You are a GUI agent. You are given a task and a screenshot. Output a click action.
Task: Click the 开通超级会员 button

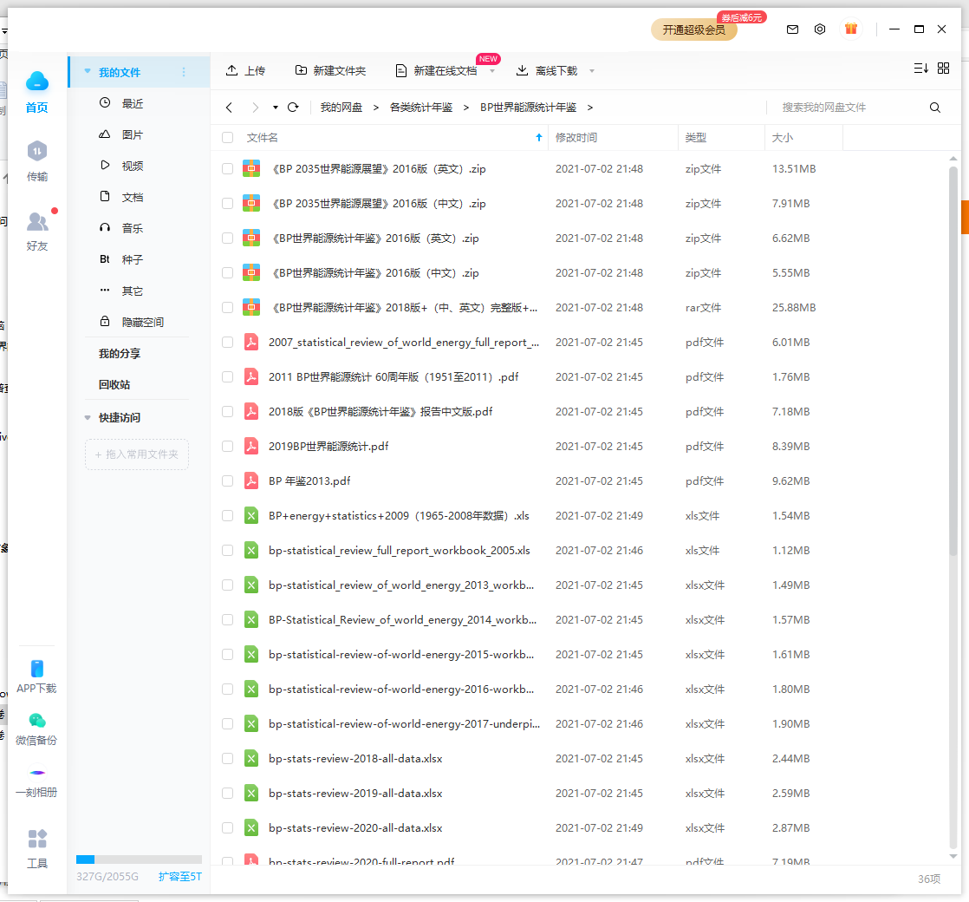coord(694,29)
